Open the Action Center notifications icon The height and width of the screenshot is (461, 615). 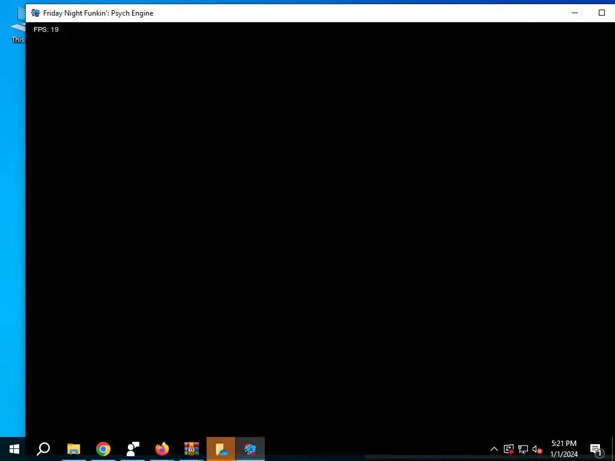click(x=596, y=449)
